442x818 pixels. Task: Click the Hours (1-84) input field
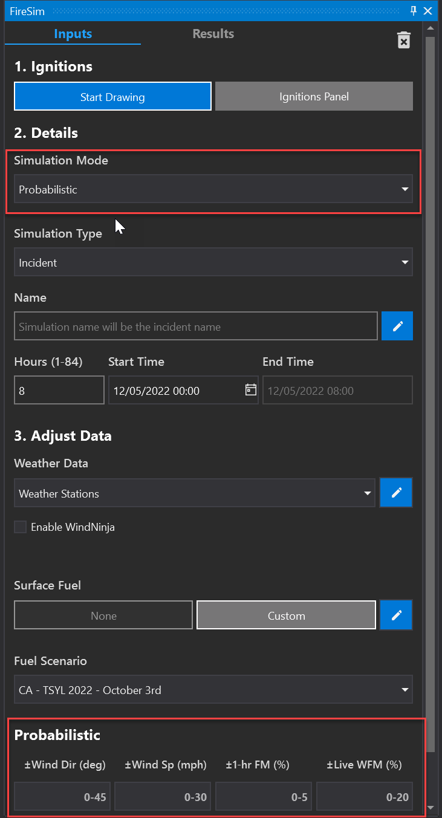click(59, 391)
